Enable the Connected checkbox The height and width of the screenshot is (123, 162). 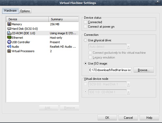pyautogui.click(x=86, y=22)
